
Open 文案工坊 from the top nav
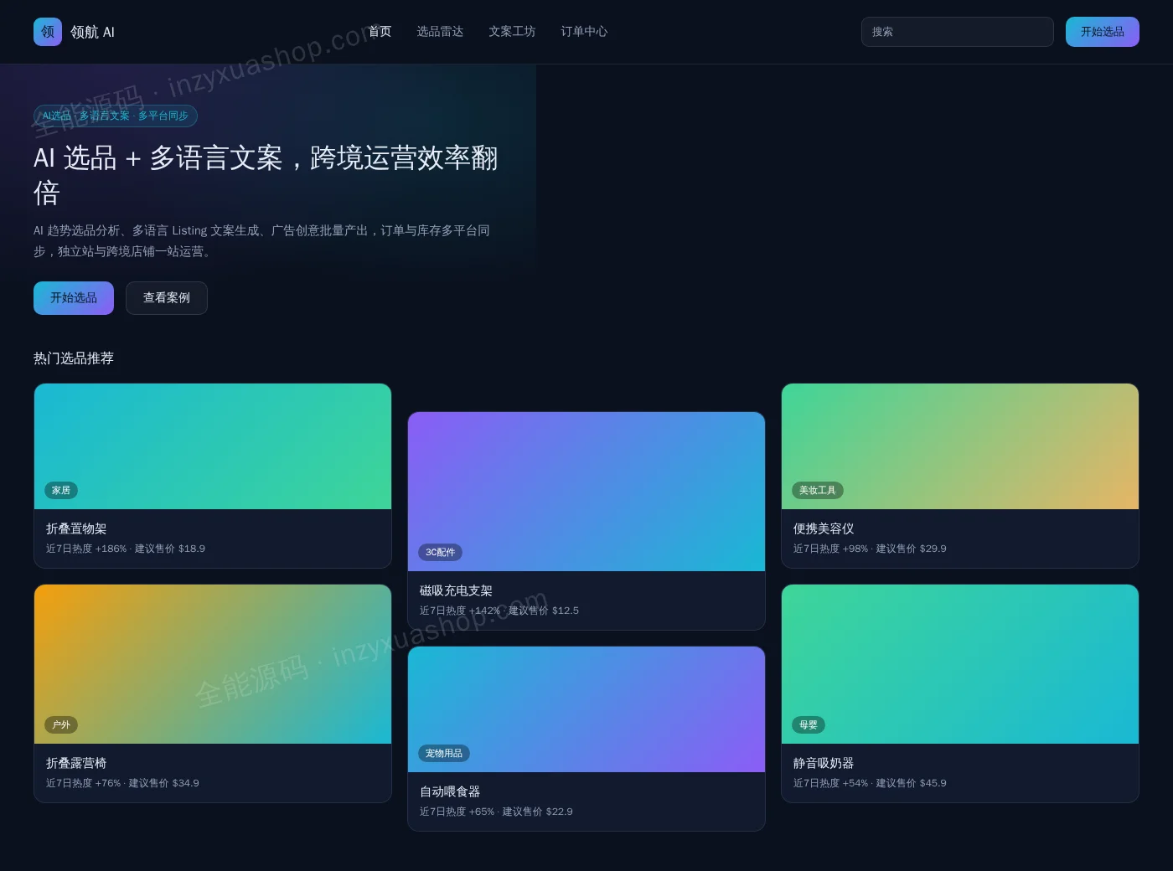512,32
